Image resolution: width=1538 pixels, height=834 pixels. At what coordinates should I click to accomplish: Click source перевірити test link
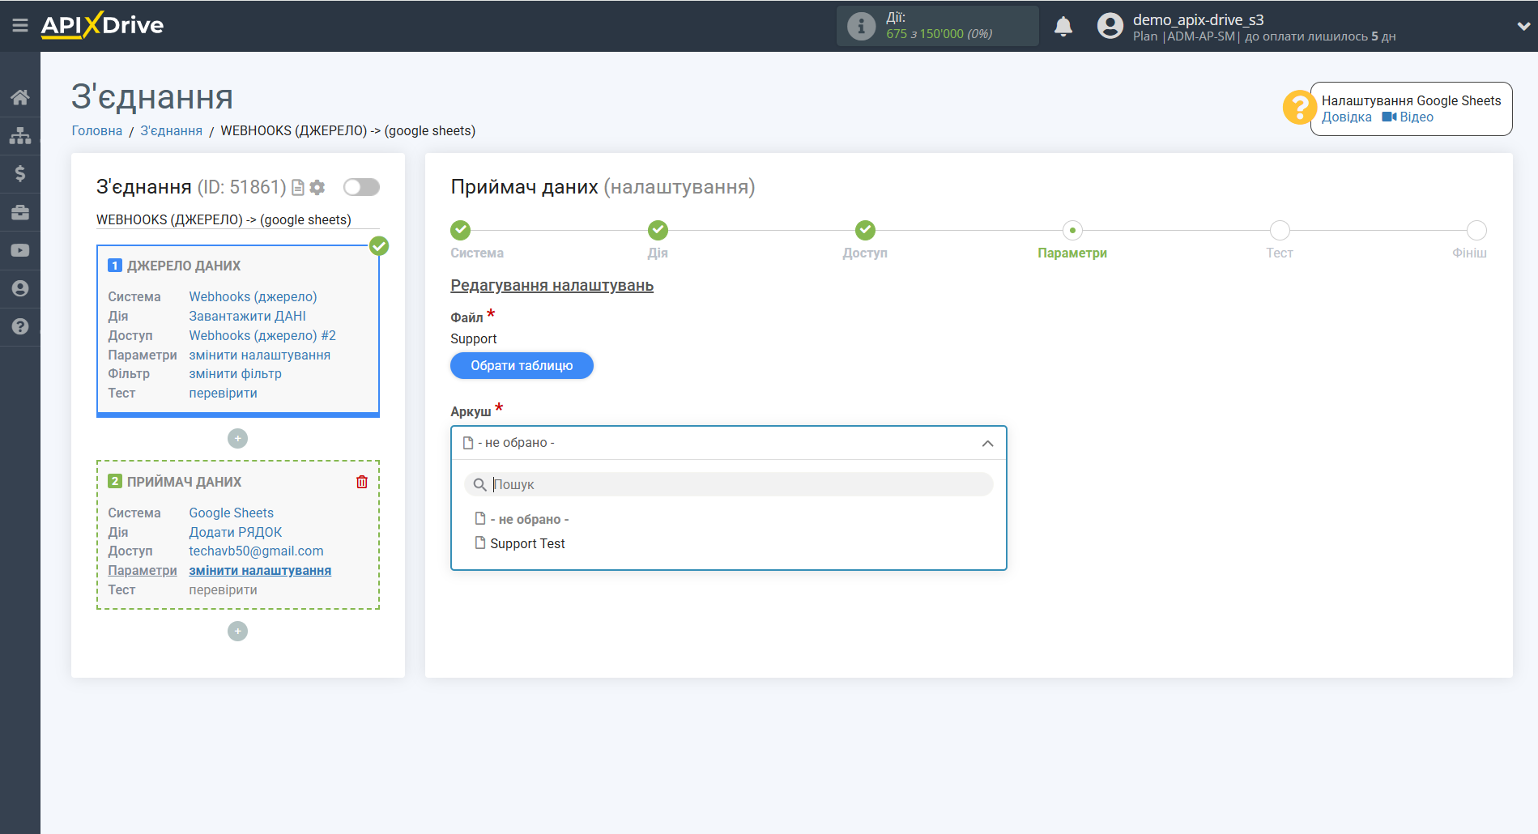(223, 393)
